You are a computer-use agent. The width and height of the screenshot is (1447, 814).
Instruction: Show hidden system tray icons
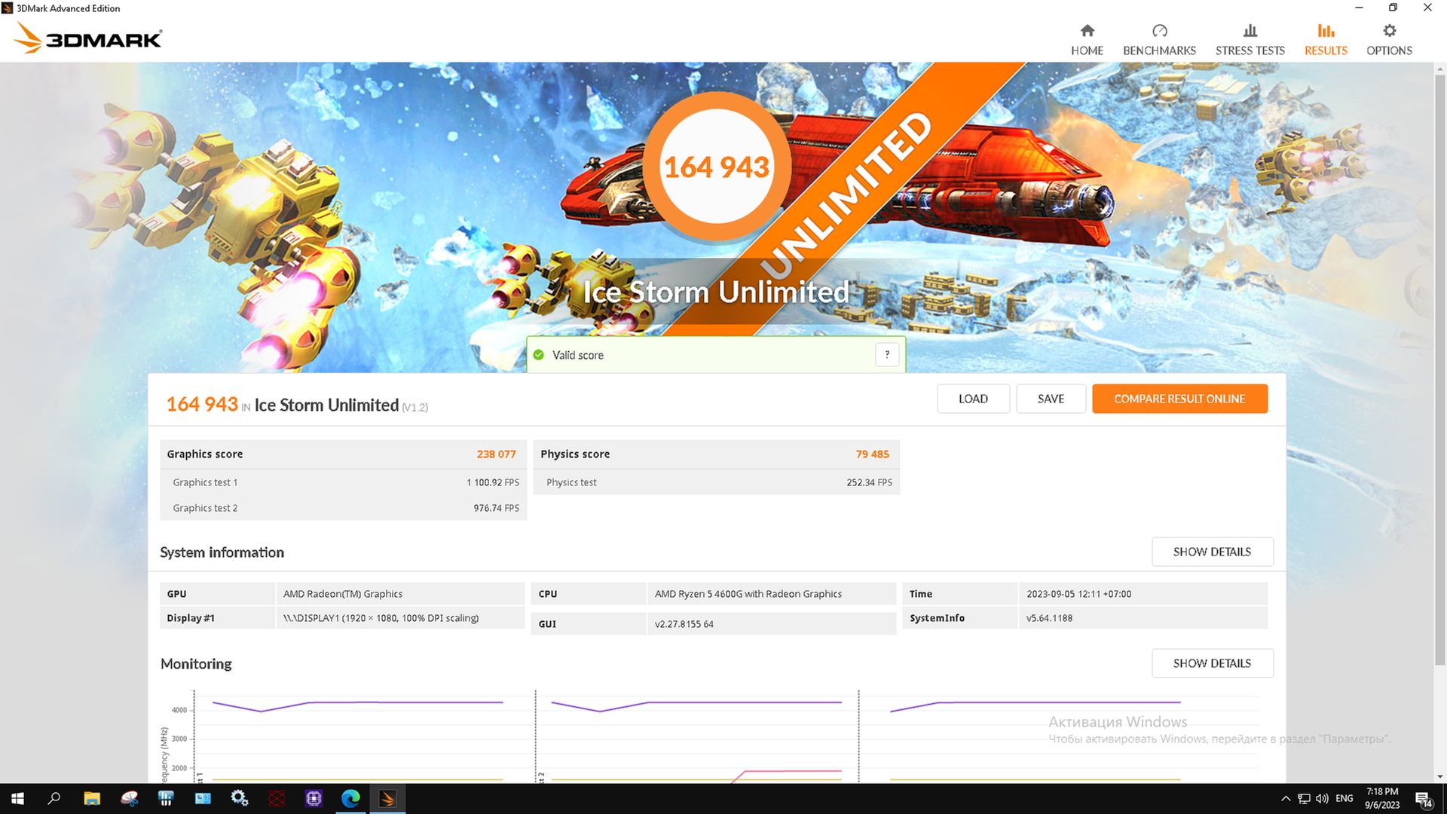[x=1286, y=799]
